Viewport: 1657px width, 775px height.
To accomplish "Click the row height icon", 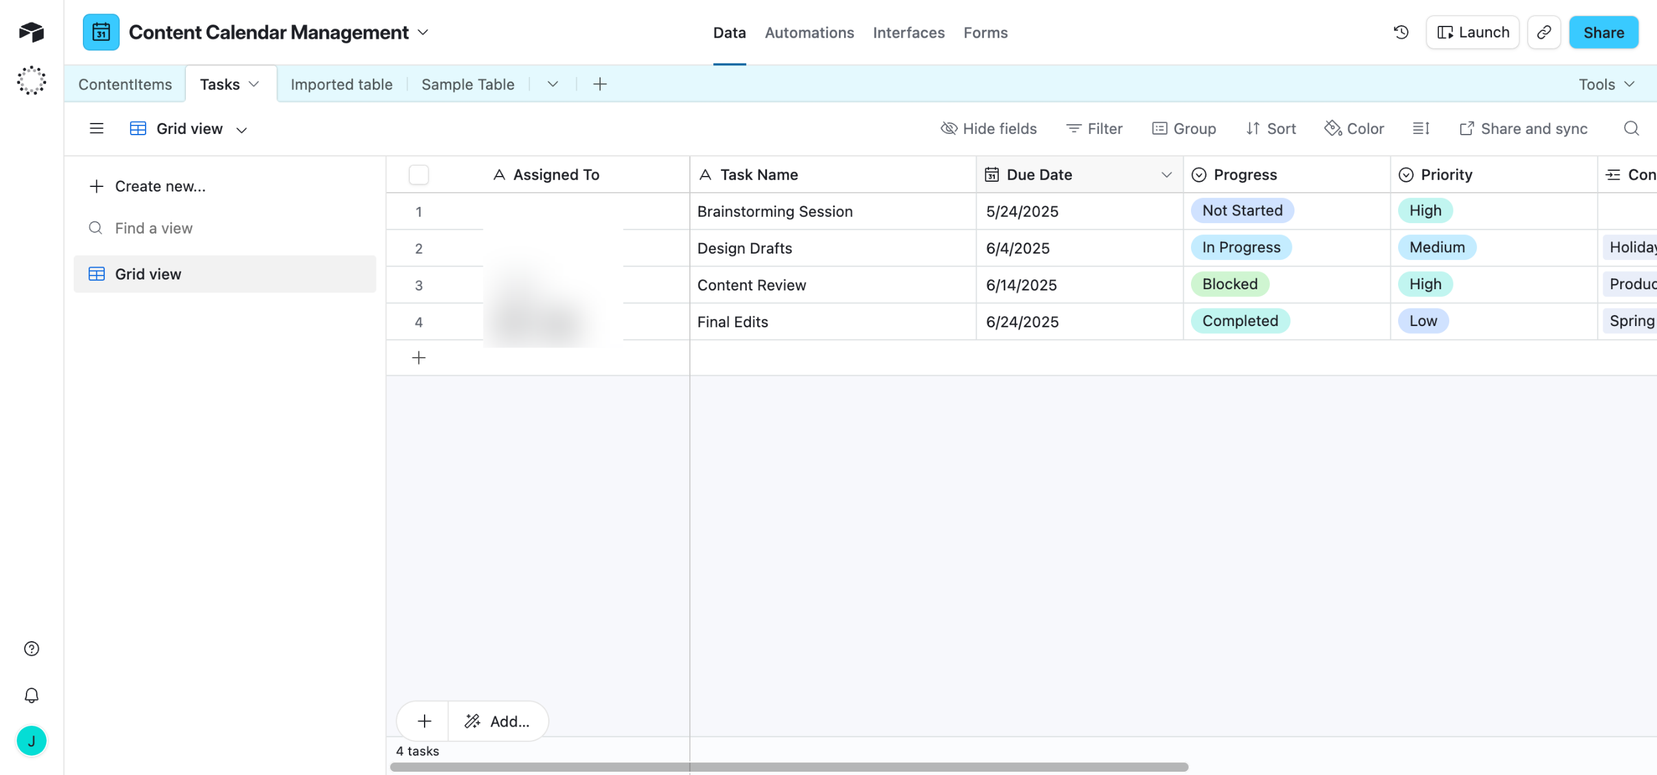I will tap(1421, 129).
